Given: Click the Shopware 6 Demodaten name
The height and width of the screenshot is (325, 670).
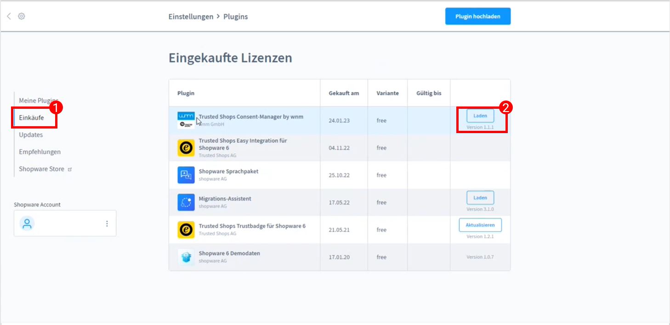Looking at the screenshot, I should click(229, 253).
